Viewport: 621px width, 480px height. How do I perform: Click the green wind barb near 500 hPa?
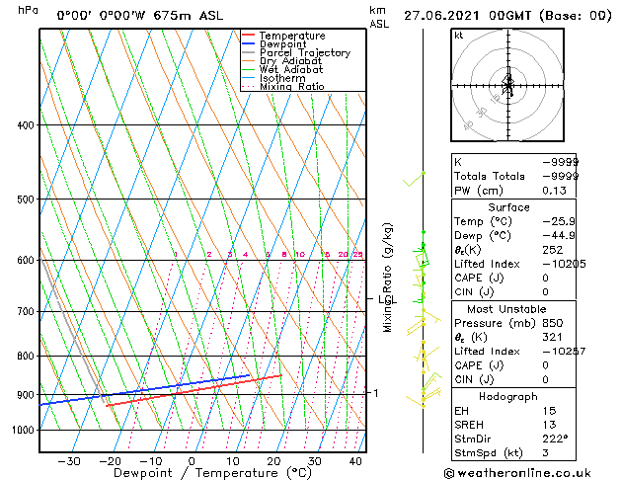[x=415, y=180]
